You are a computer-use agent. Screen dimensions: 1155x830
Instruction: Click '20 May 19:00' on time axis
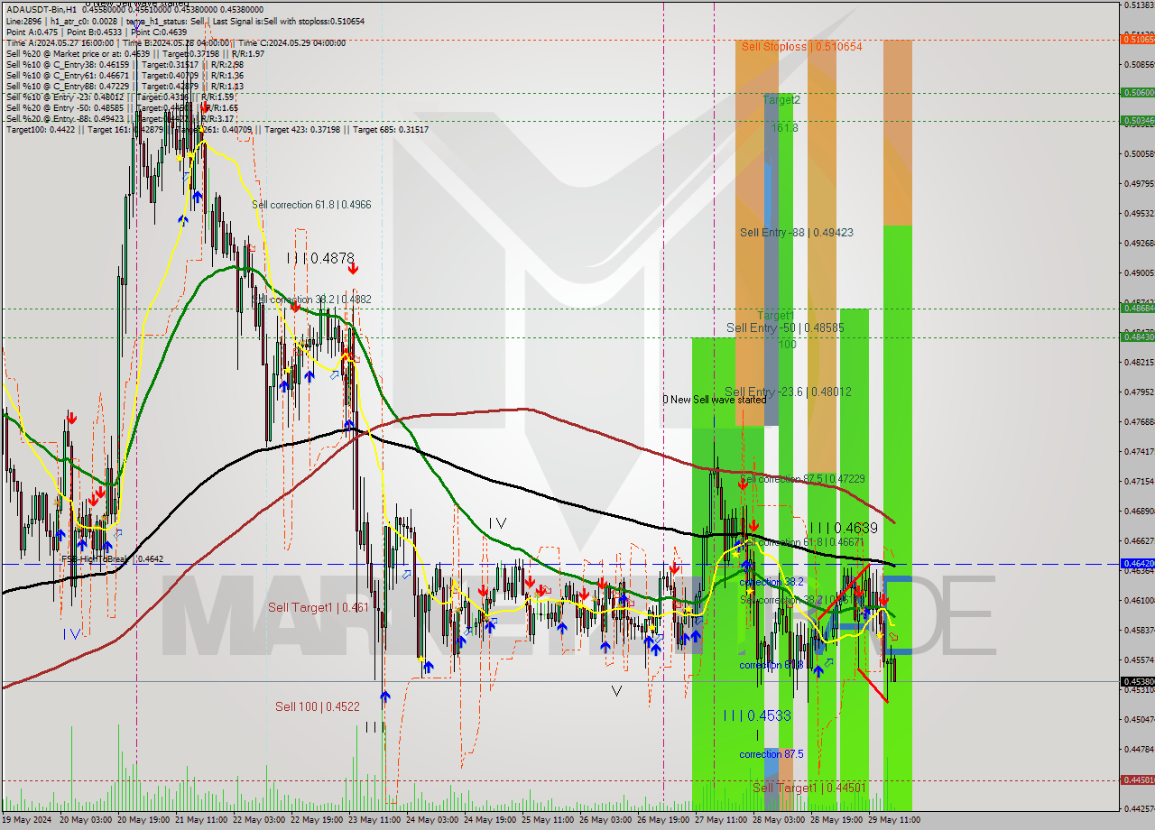pyautogui.click(x=145, y=820)
